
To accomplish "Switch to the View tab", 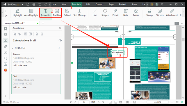I will tap(64, 4).
